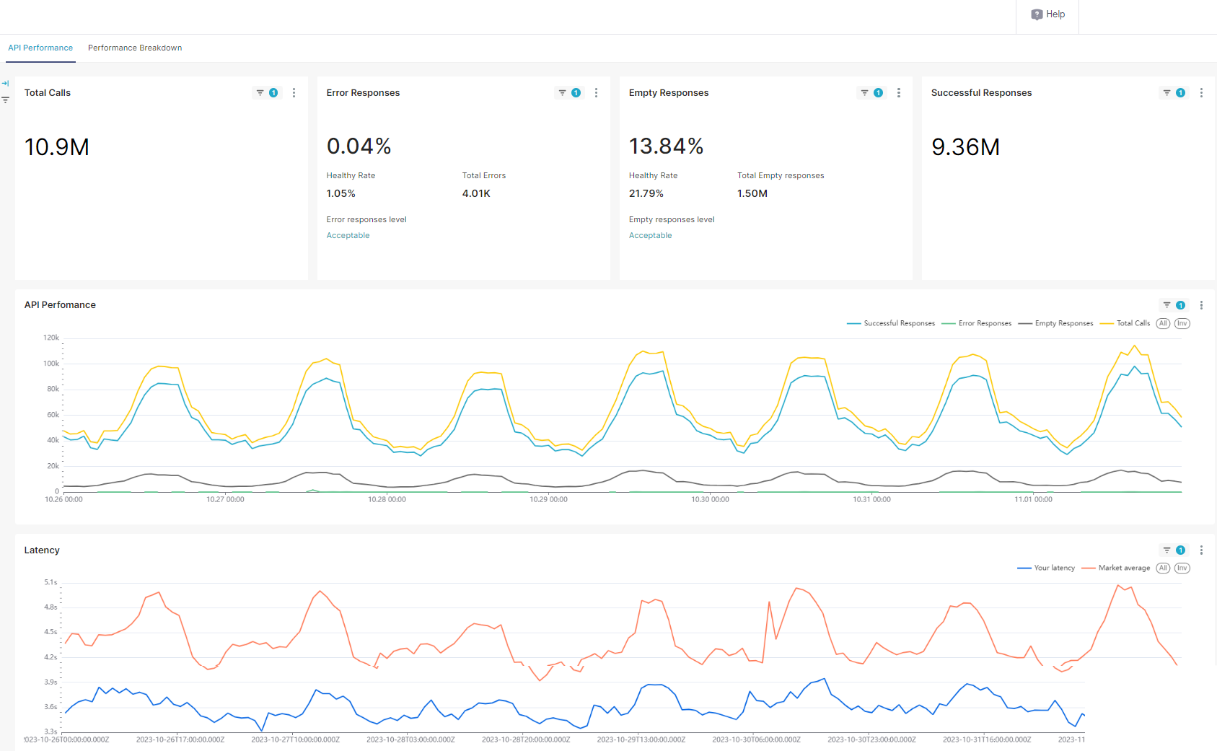Viewport: 1217px width, 751px height.
Task: Click the filter count badge on Error Responses
Action: click(576, 93)
